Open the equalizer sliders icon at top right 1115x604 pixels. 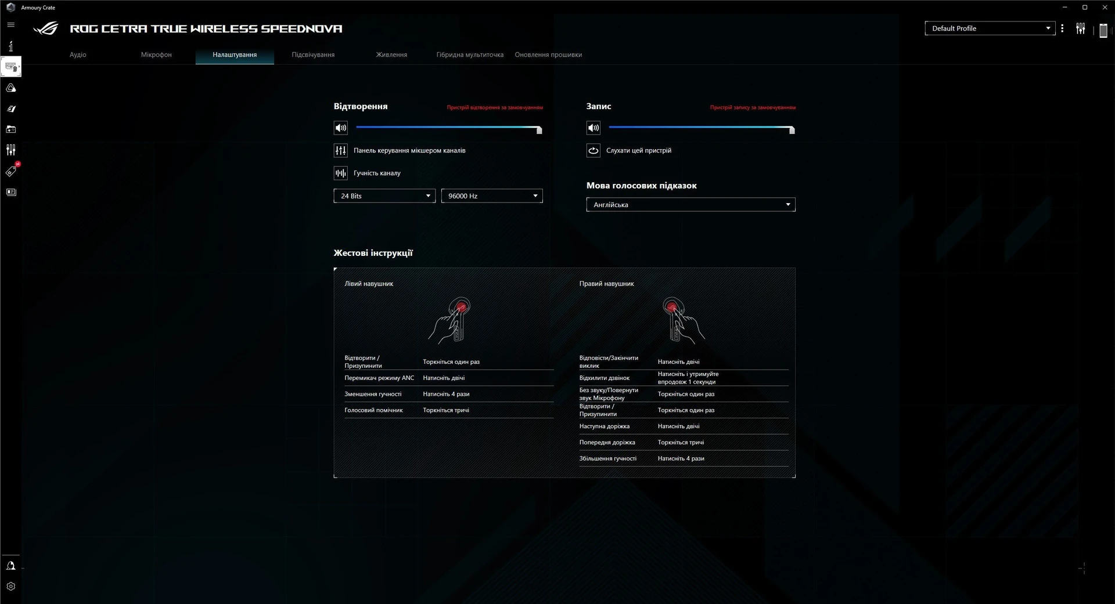point(1081,28)
